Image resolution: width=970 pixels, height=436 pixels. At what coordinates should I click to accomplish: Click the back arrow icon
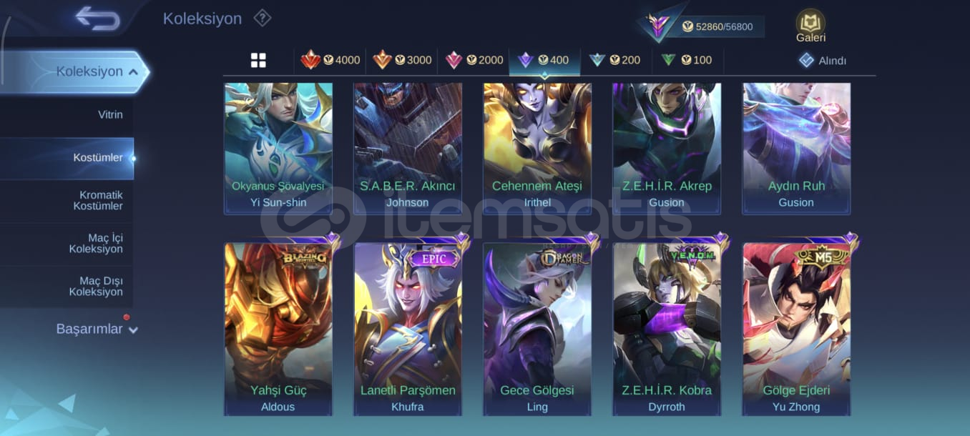coord(98,19)
